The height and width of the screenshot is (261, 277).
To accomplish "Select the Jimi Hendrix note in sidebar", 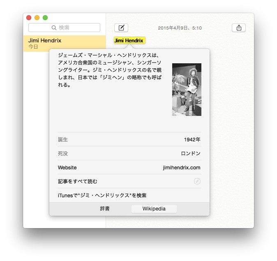I will tap(65, 44).
